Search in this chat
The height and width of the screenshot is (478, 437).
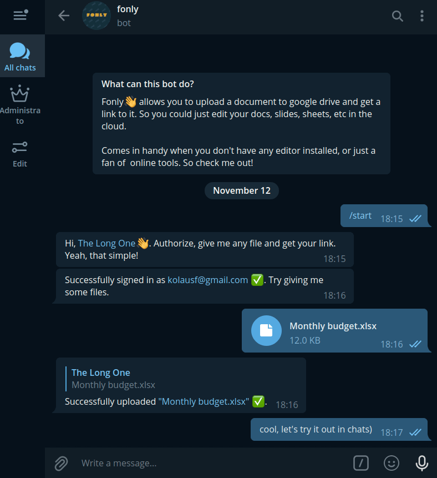[398, 16]
